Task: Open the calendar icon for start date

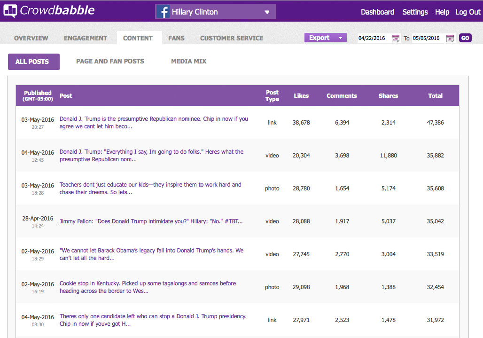Action: tap(395, 38)
